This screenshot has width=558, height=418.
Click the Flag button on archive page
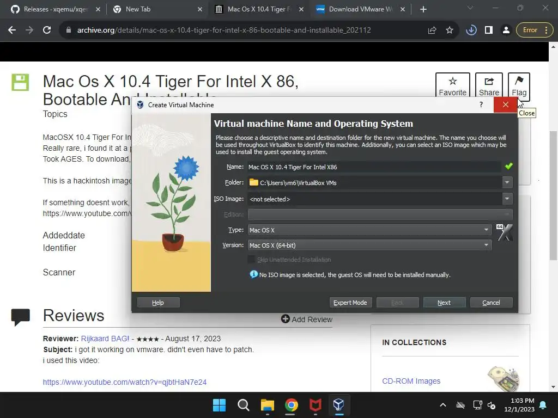(x=519, y=85)
